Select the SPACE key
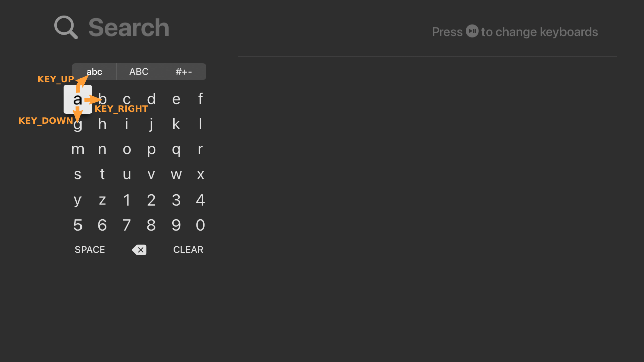644x362 pixels. [90, 250]
